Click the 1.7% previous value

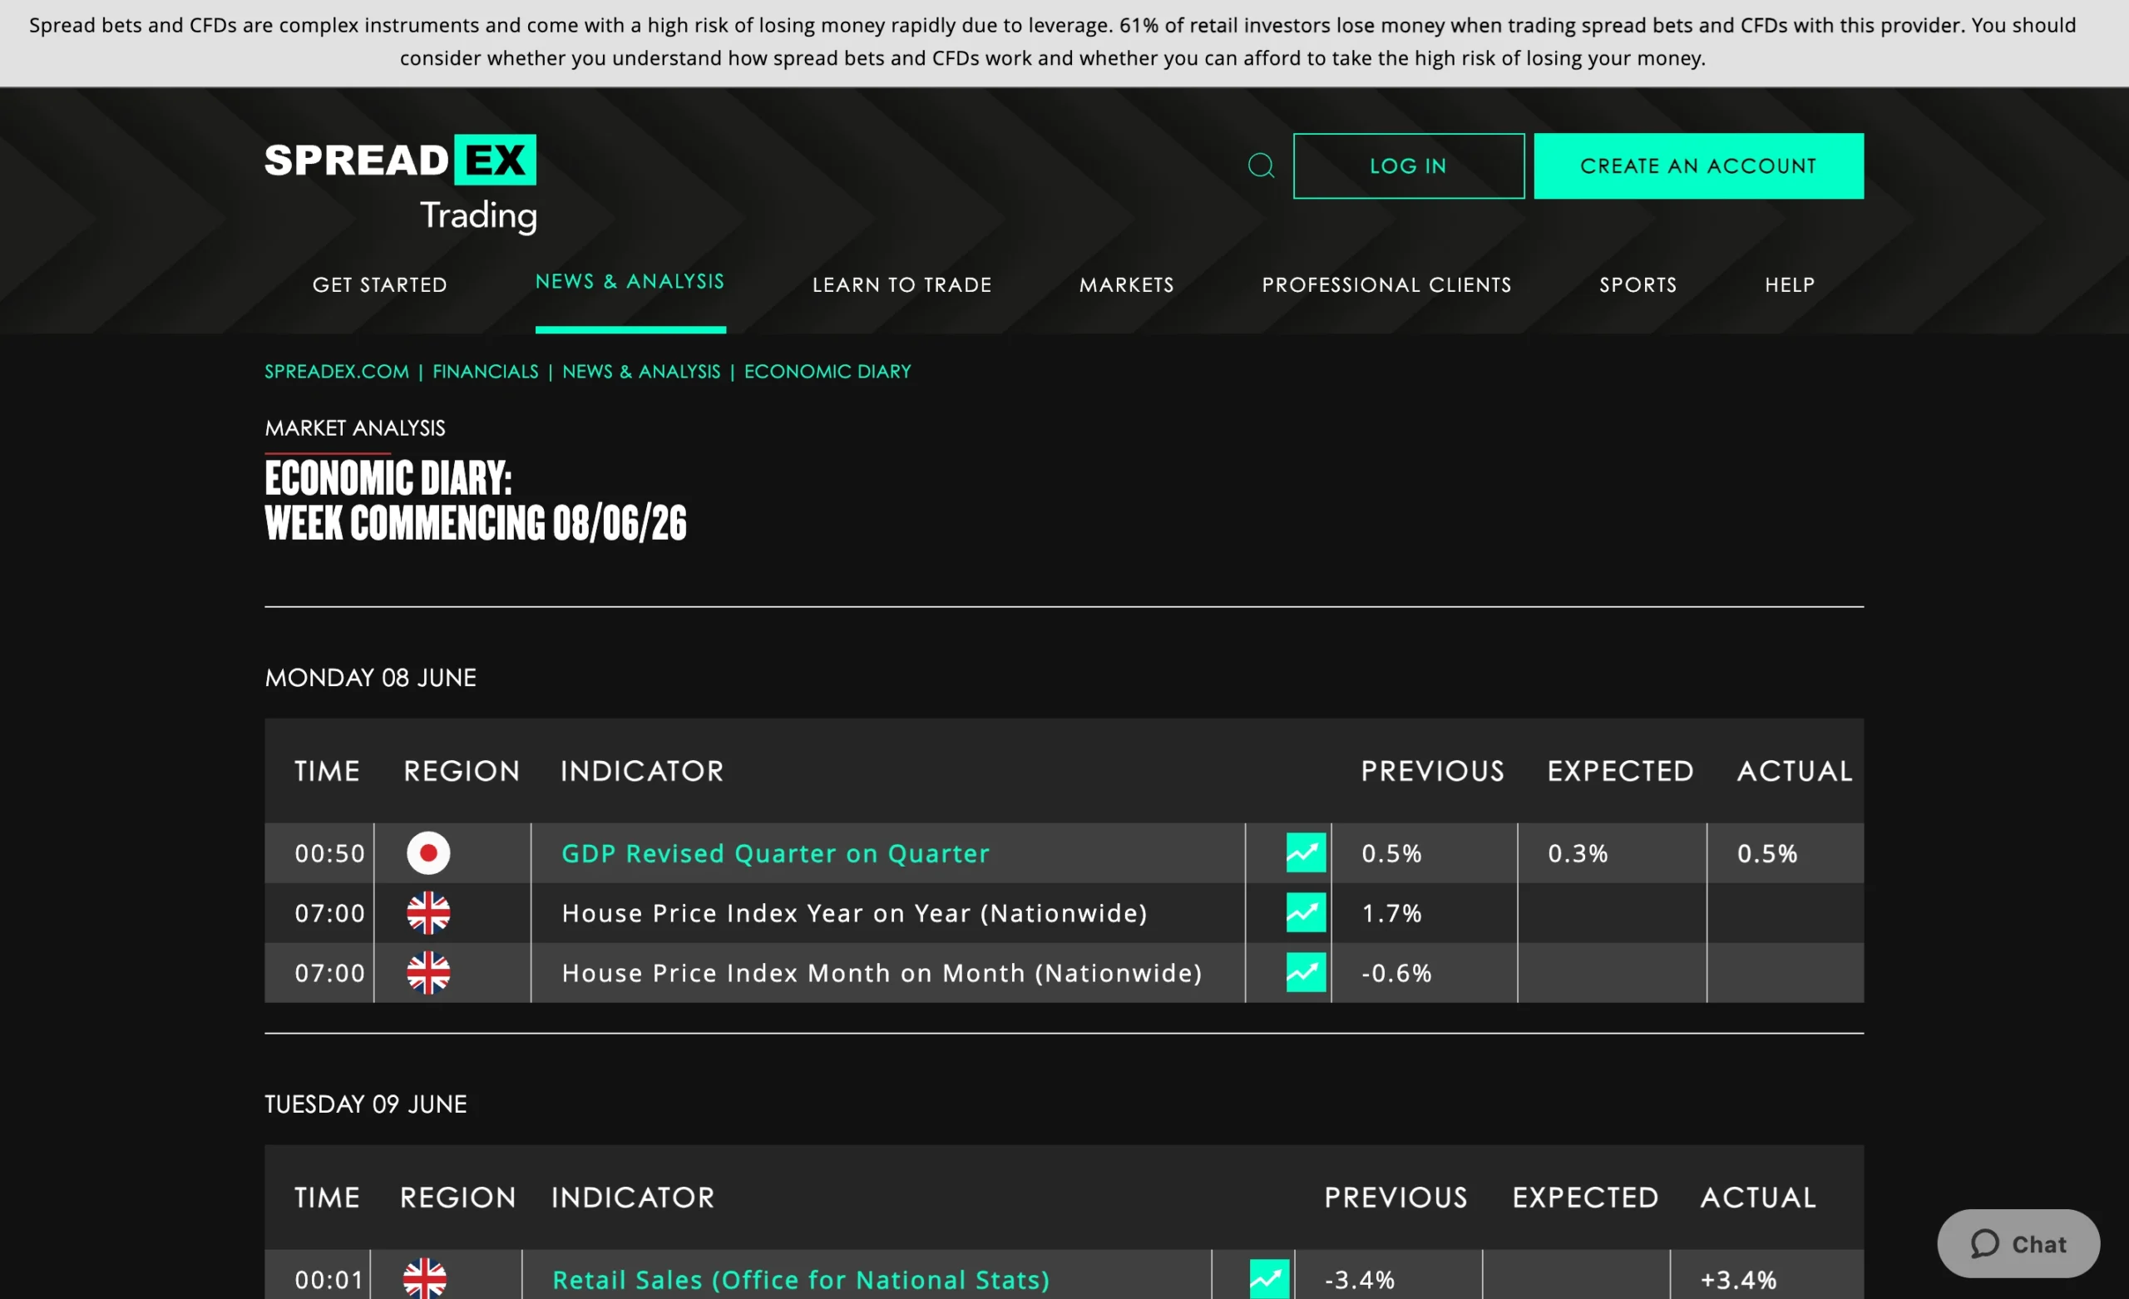(x=1392, y=912)
